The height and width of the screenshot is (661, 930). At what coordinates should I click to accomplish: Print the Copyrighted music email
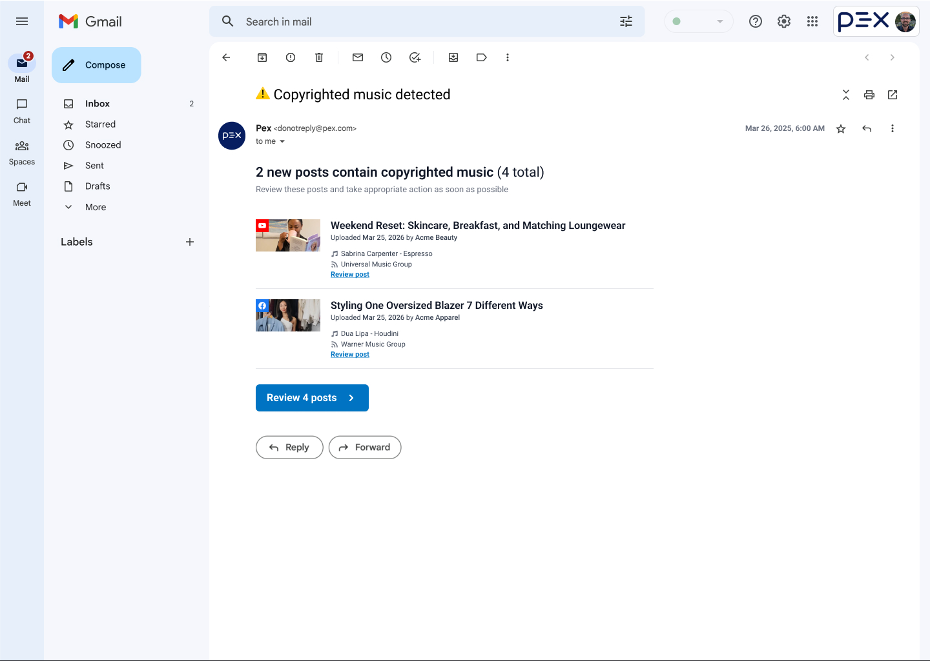(869, 95)
